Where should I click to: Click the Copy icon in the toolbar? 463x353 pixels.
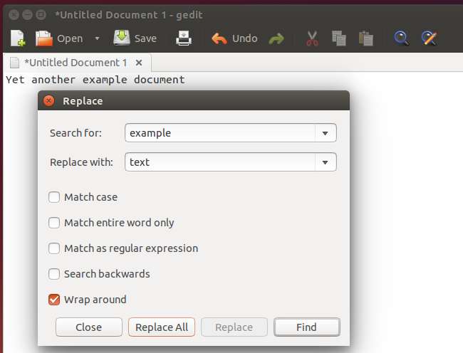(338, 38)
